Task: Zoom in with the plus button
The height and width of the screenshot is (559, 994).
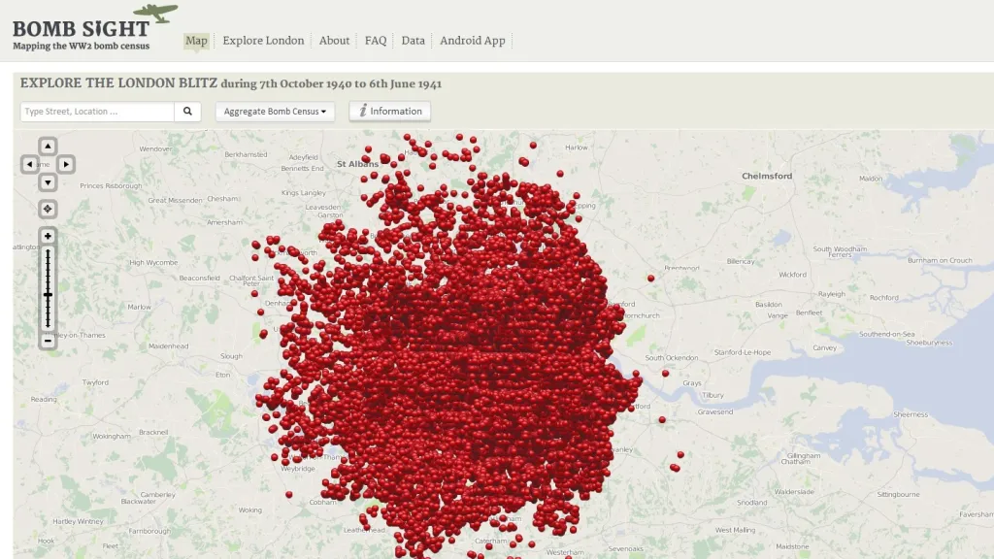Action: pos(47,236)
